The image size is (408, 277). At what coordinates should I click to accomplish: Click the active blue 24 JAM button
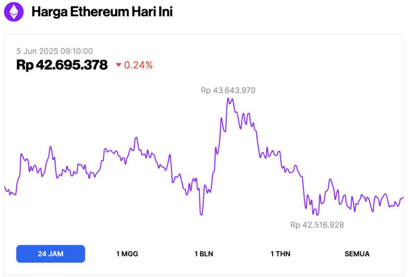[x=50, y=254]
